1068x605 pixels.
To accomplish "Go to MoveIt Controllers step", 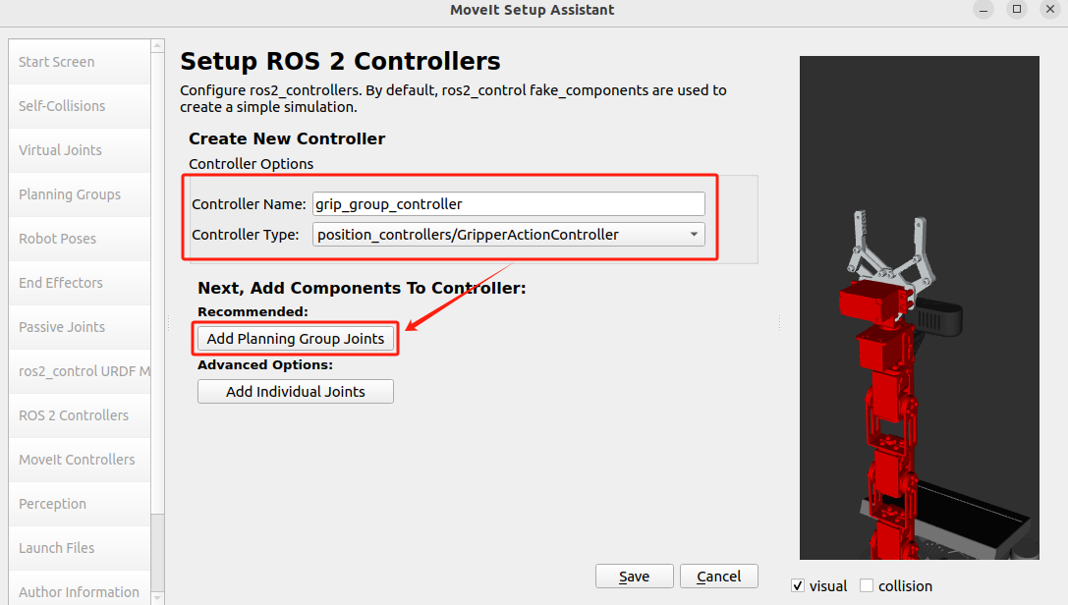I will click(x=80, y=460).
